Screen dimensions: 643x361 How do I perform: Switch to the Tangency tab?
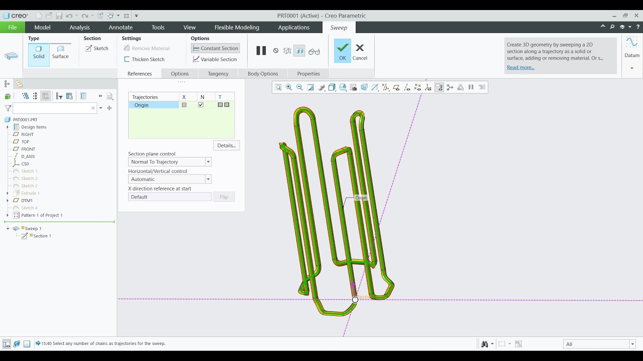click(x=218, y=74)
